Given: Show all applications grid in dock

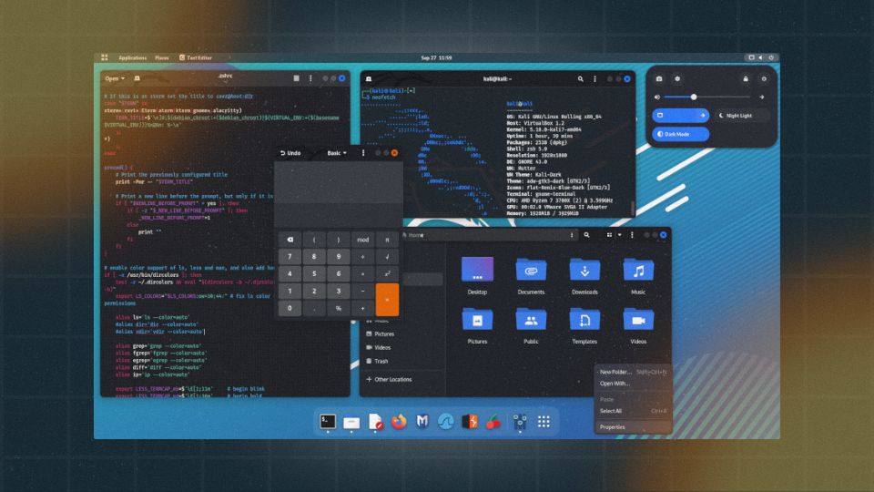Looking at the screenshot, I should point(544,422).
